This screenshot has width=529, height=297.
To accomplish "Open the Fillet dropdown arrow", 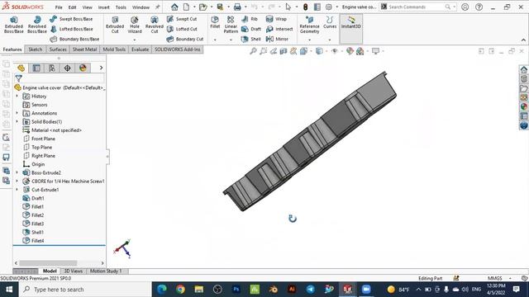I will point(215,40).
